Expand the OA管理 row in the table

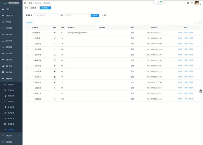[x=33, y=38]
